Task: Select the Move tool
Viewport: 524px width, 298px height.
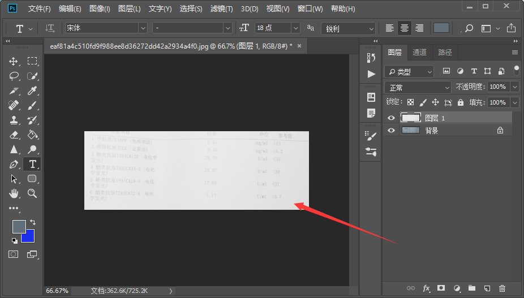Action: coord(14,61)
